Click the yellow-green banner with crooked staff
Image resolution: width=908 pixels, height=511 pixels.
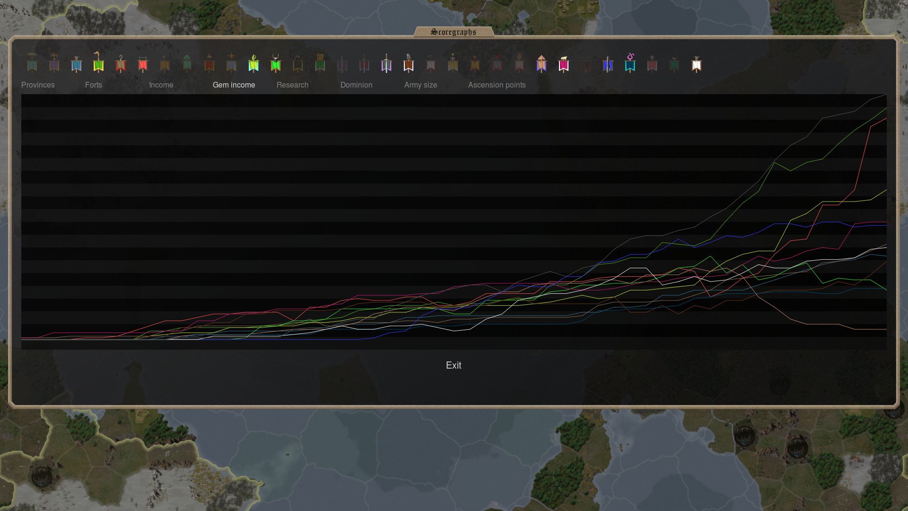point(98,62)
